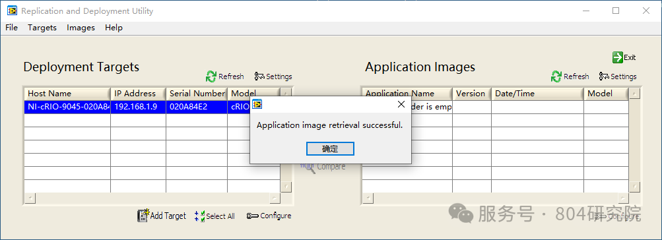Click Model header in Application Images table
The height and width of the screenshot is (240, 662).
pos(607,94)
